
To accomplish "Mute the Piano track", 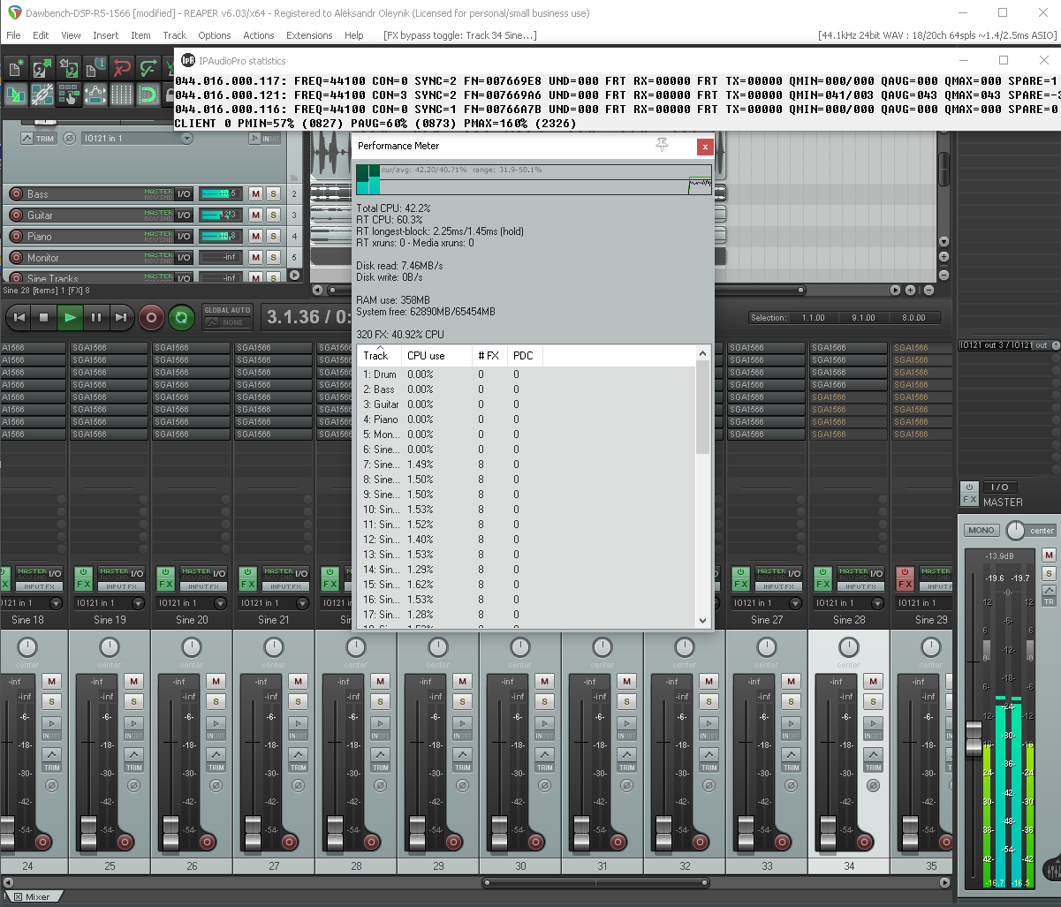I will click(x=256, y=236).
